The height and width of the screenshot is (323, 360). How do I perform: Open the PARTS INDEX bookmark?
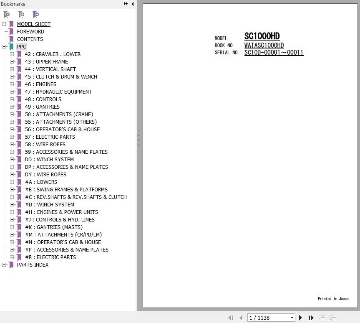pos(33,265)
